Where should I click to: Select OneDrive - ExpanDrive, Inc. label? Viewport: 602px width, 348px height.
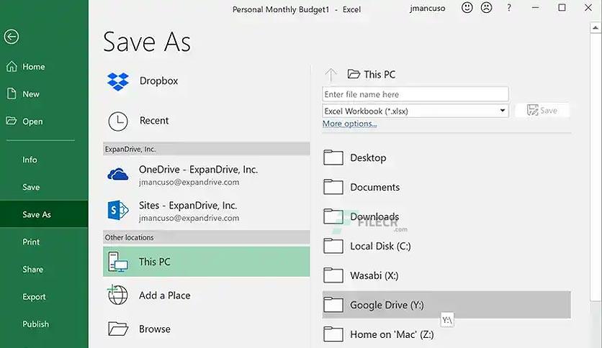pyautogui.click(x=198, y=170)
